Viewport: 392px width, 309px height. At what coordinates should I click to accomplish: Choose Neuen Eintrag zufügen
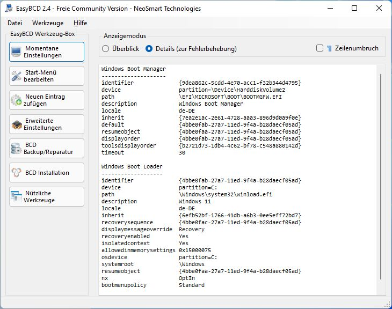(x=47, y=100)
